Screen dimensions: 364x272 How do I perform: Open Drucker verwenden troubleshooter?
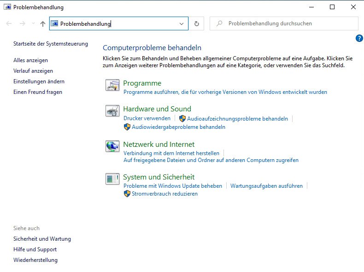point(147,118)
